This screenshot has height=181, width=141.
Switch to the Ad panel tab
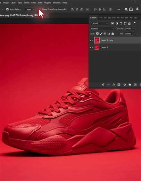131,18
